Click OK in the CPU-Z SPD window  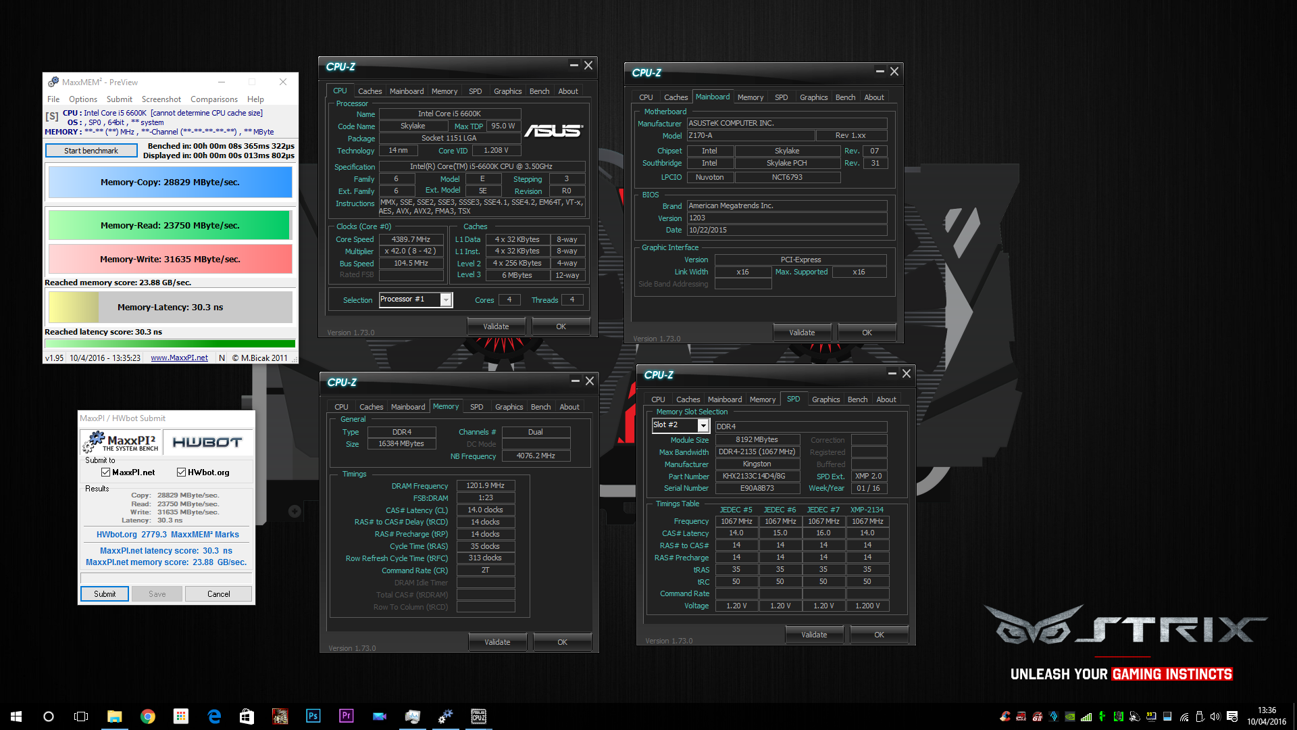pos(879,635)
